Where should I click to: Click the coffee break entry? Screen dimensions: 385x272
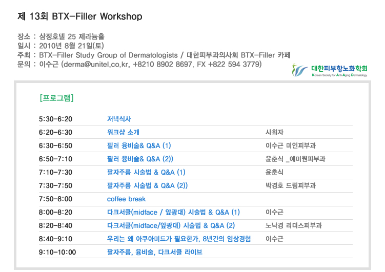pyautogui.click(x=126, y=199)
